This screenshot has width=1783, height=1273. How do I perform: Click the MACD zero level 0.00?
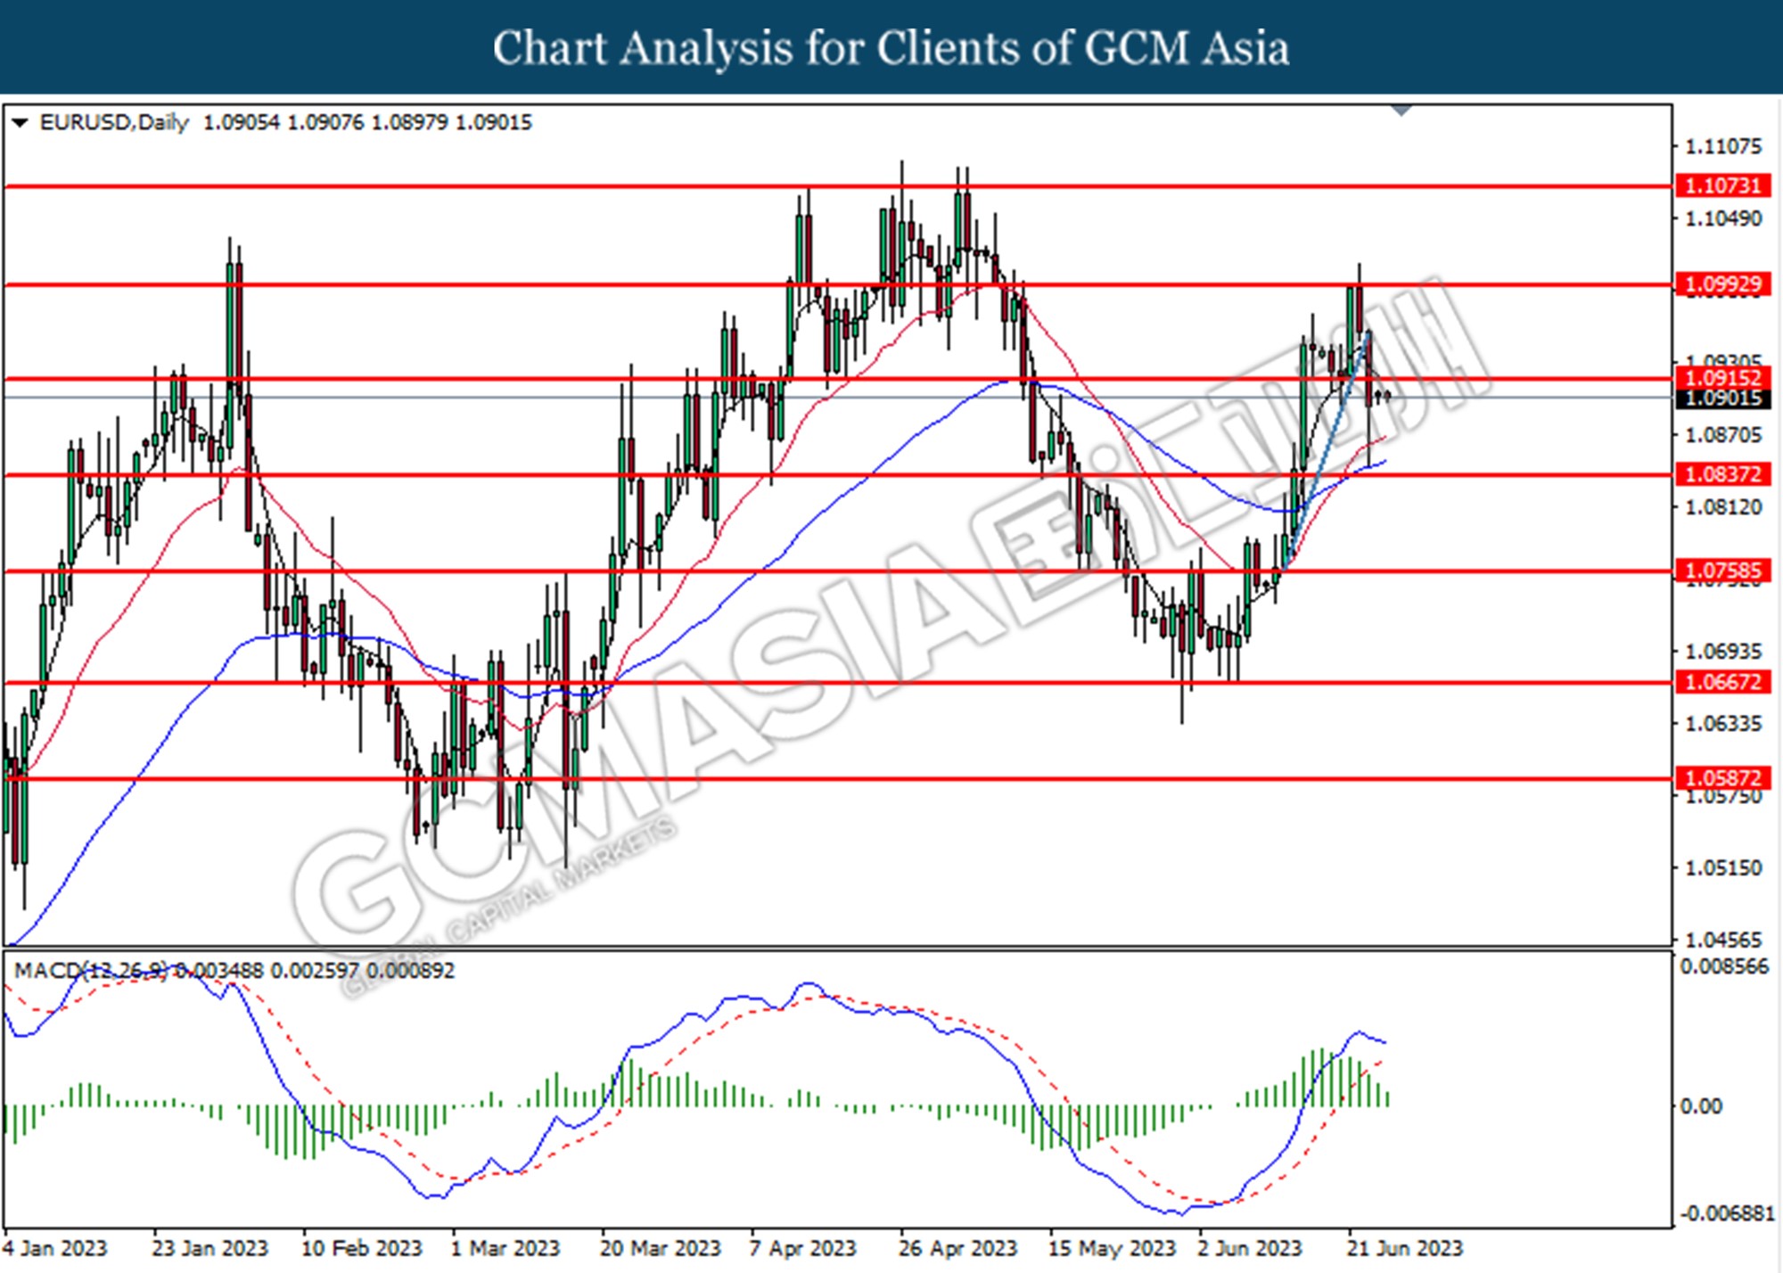tap(1701, 1106)
